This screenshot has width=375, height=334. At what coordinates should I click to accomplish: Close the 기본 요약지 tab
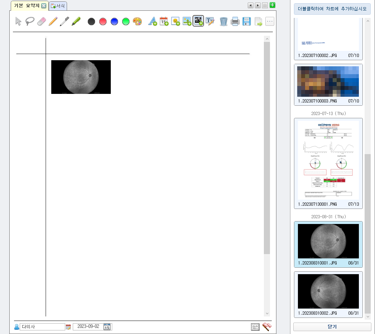(43, 6)
